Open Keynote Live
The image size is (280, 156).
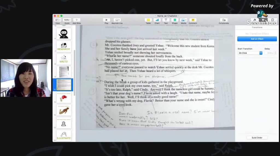117,20
